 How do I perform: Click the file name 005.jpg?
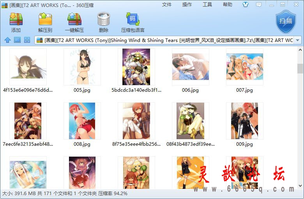82,90
